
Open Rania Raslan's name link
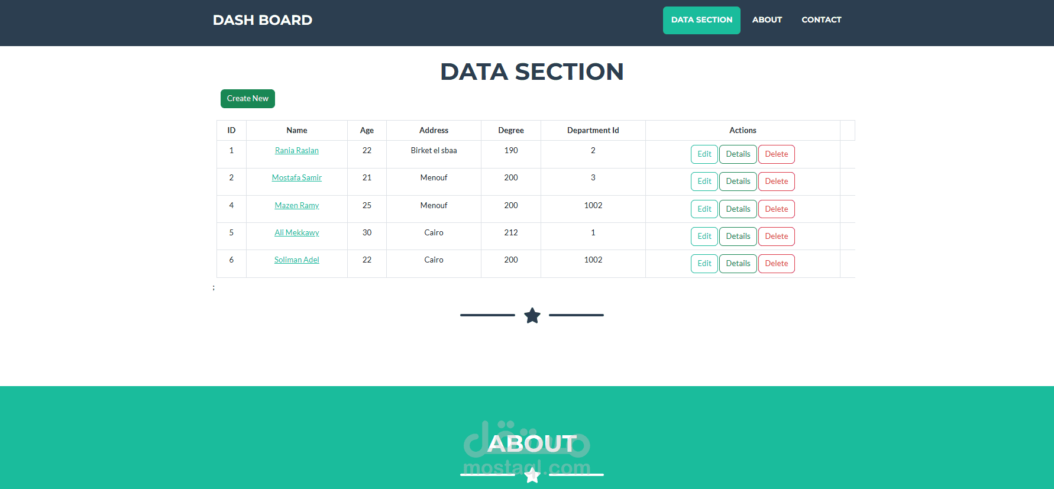point(297,151)
